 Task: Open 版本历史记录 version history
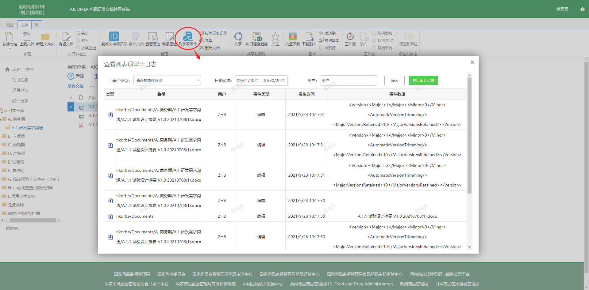pos(214,33)
